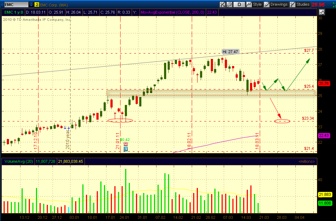Change the D daily timeframe button
Image resolution: width=336 pixels, height=221 pixels.
(239, 5)
